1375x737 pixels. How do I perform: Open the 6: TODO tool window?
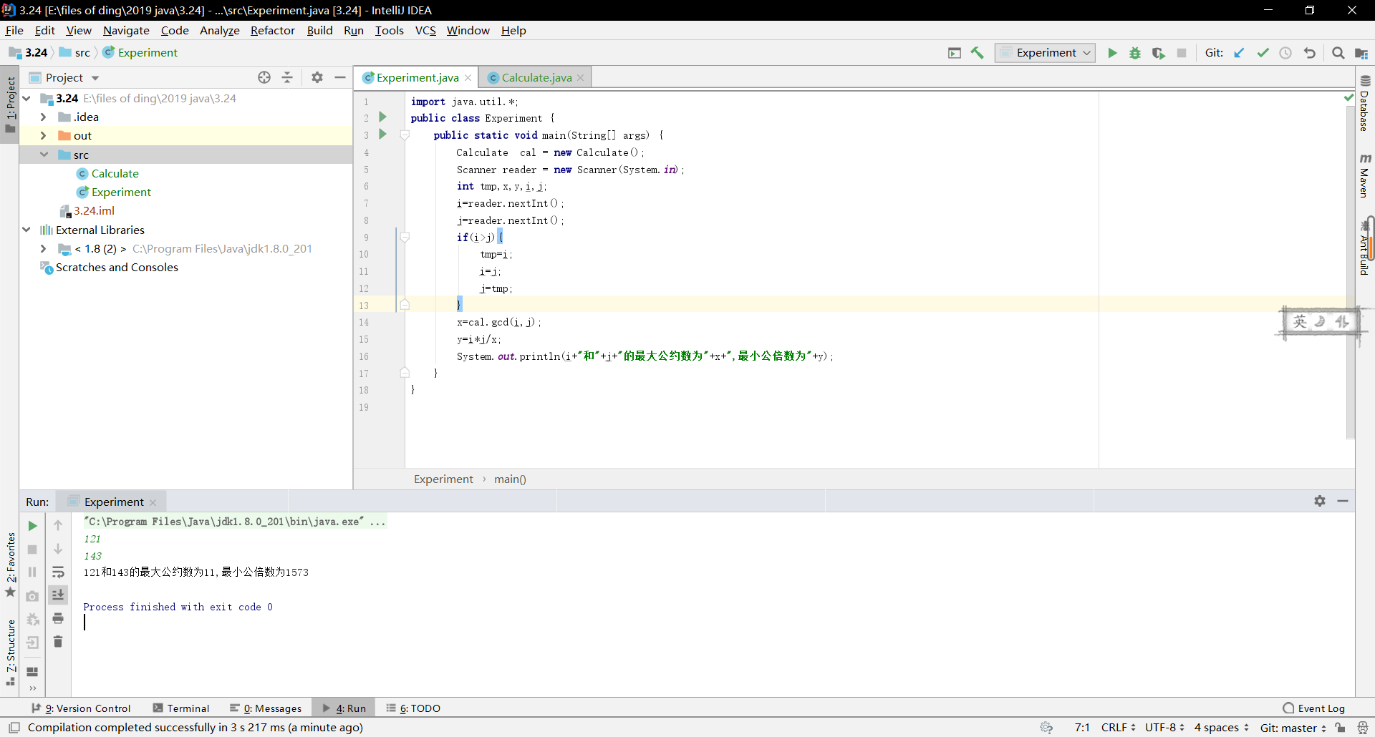click(413, 708)
